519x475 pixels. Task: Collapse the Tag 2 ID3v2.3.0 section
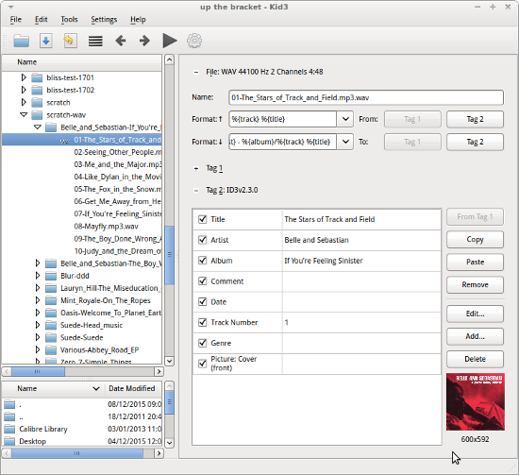coord(196,190)
